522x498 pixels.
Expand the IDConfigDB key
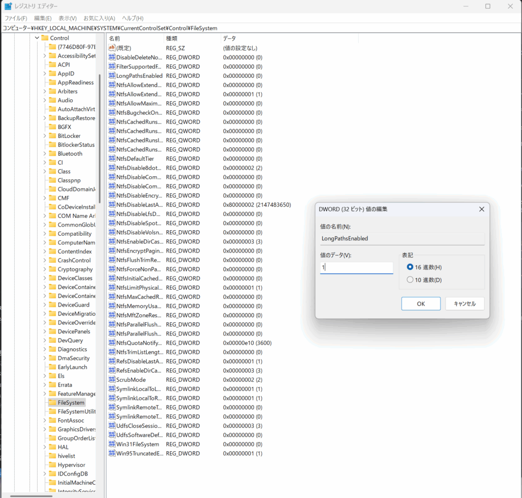[x=45, y=474]
